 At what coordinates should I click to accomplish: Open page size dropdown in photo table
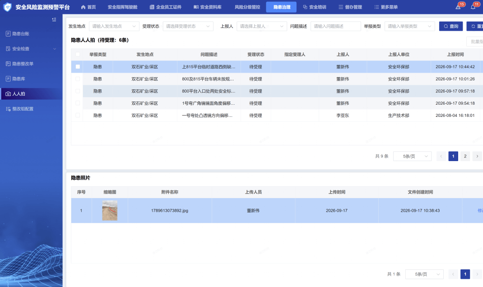click(424, 274)
